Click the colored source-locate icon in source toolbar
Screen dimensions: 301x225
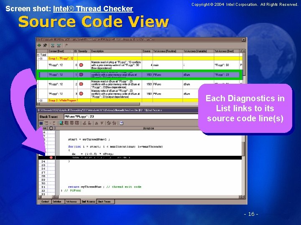click(61, 123)
